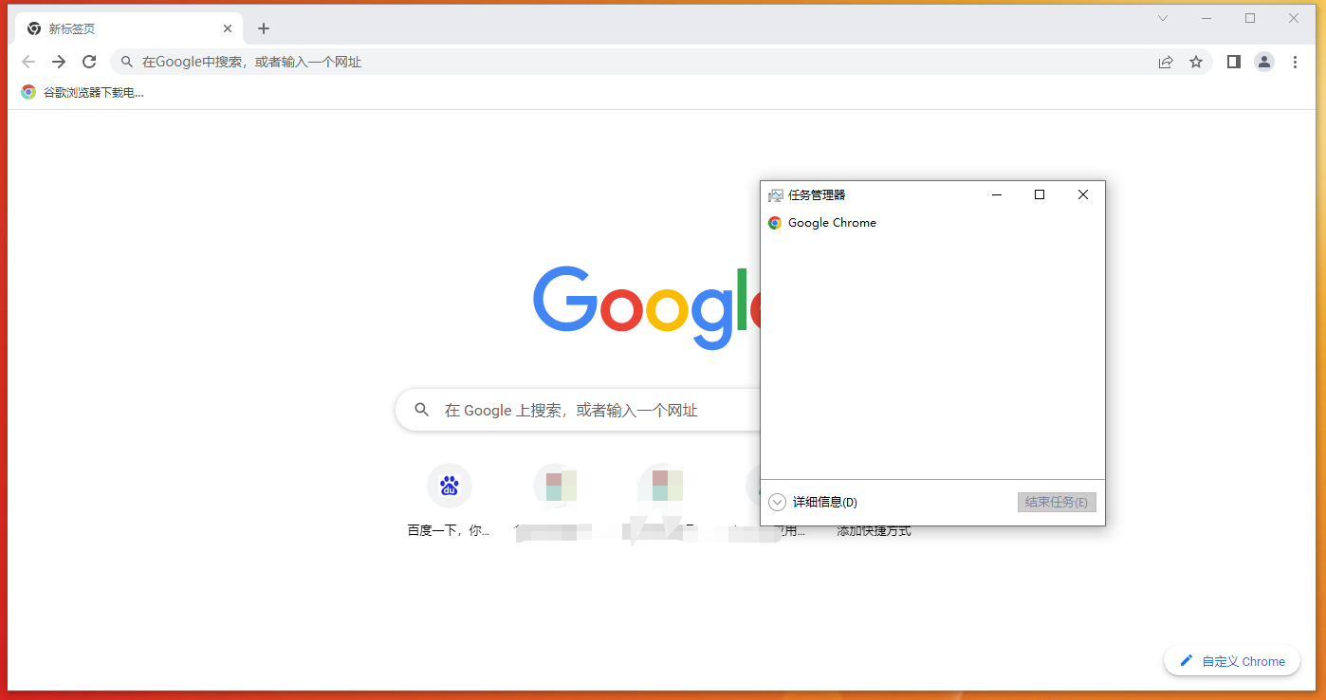The height and width of the screenshot is (700, 1326).
Task: Maximize the 任务管理器 window
Action: 1040,194
